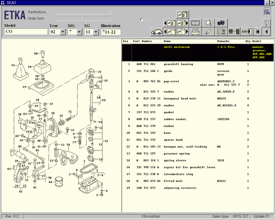
Task: Click callout number 64 in the diagram
Action: coord(50,182)
